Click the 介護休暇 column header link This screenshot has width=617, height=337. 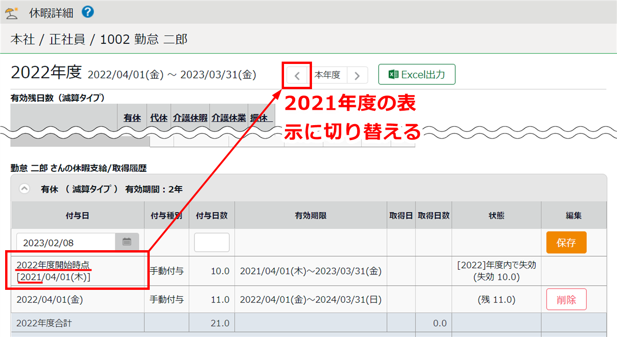(190, 119)
